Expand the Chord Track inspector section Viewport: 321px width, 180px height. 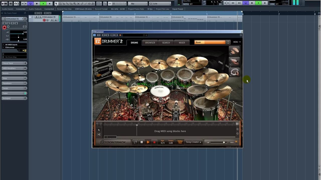pos(14,63)
